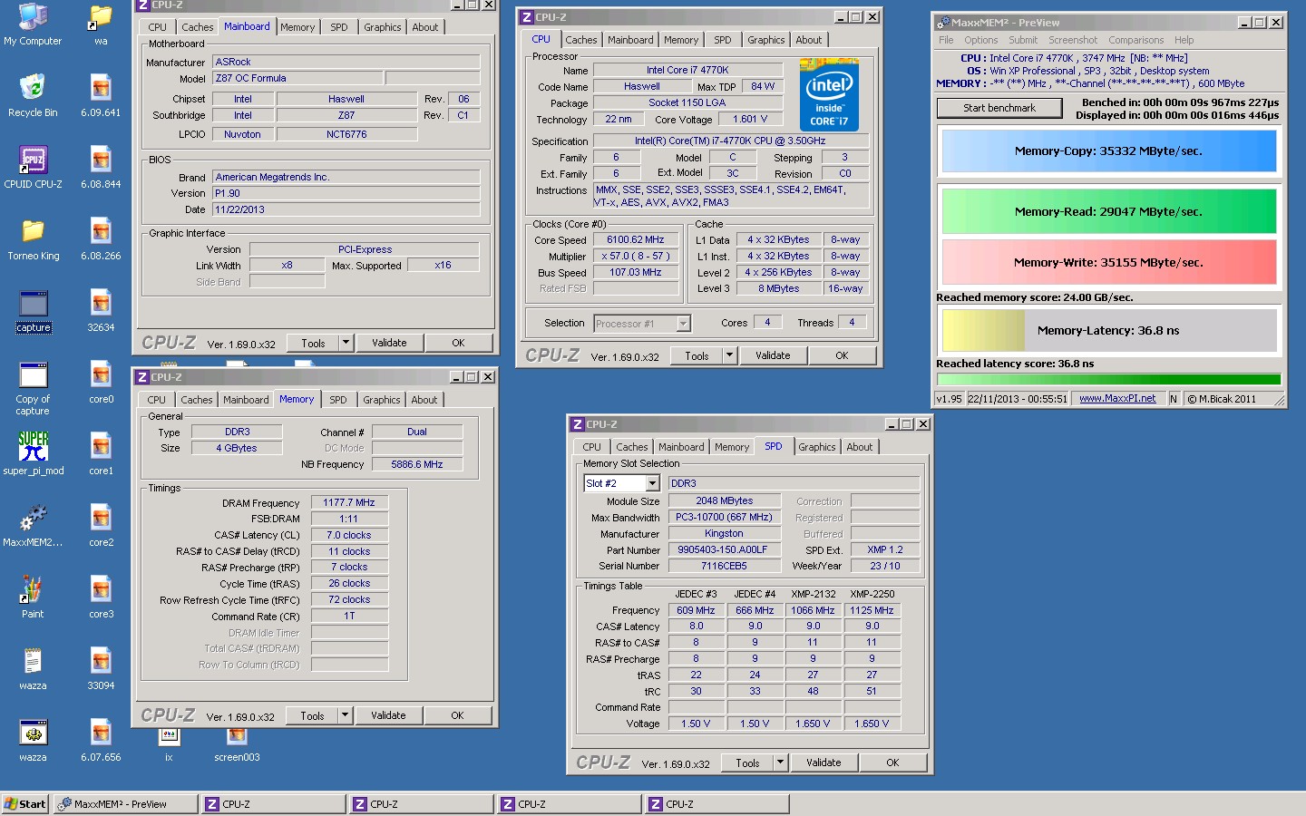Expand Tools dropdown arrow in CPU-Z Mainboard window

pos(346,343)
